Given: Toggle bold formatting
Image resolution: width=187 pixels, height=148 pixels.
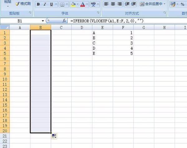Looking at the screenshot, I should coord(38,4).
